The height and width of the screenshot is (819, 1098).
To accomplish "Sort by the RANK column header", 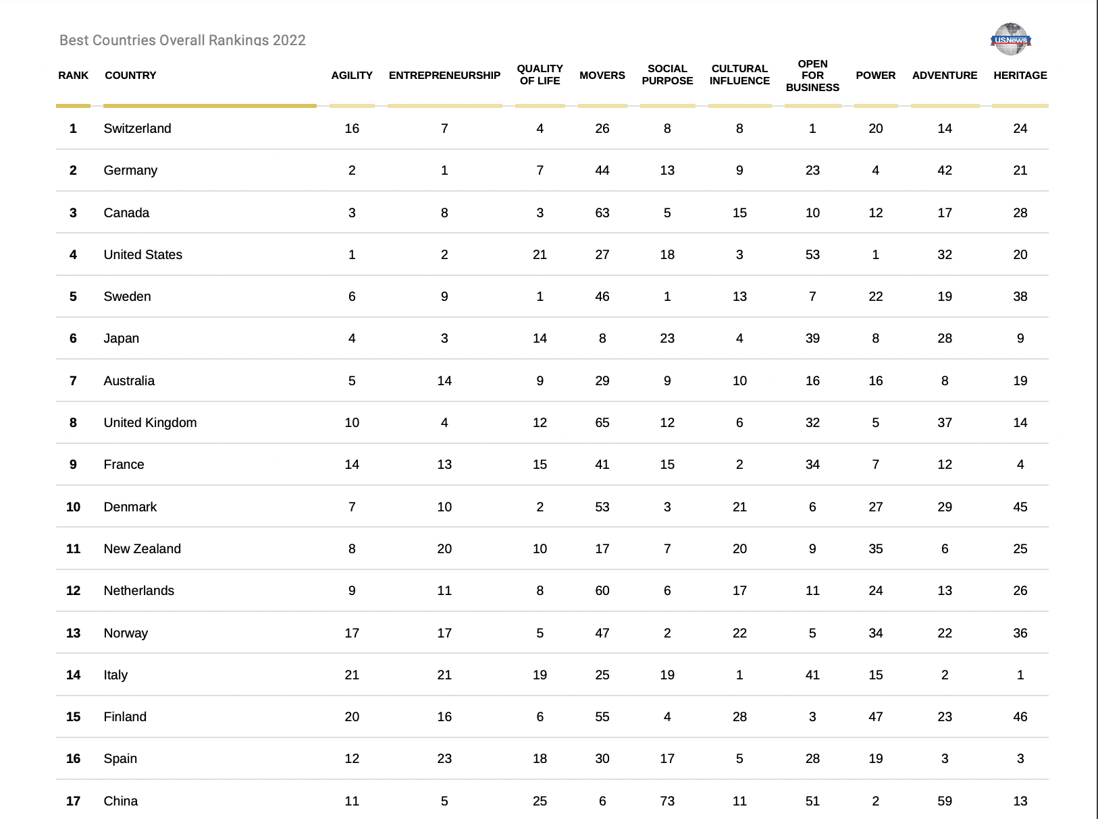I will pos(73,76).
